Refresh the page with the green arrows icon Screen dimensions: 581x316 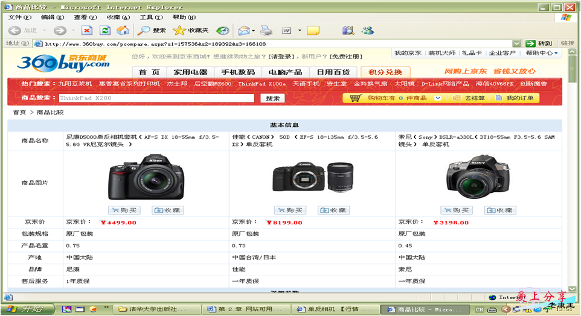point(105,31)
